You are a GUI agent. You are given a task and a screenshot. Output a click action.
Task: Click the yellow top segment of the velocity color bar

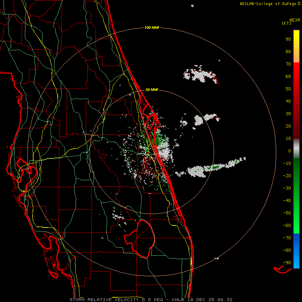click(x=296, y=46)
